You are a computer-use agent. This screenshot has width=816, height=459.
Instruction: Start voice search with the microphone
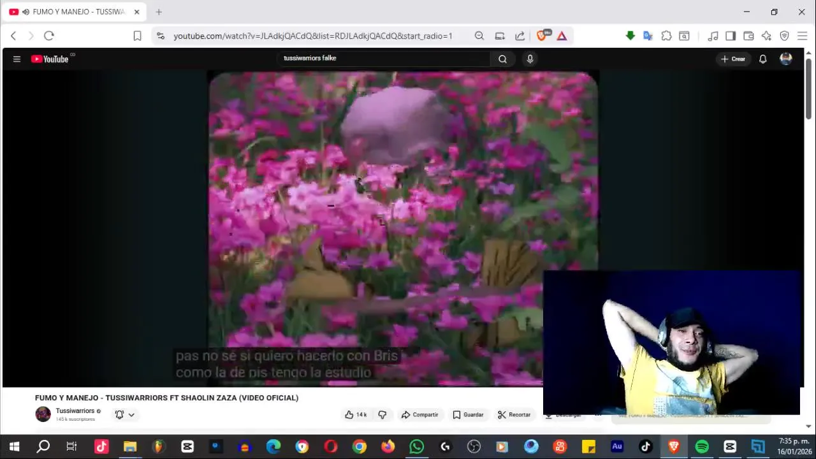(x=530, y=59)
